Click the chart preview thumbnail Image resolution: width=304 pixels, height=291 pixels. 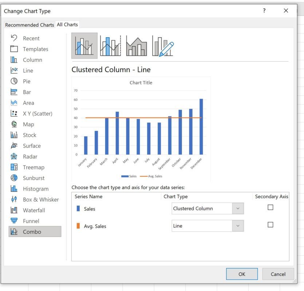(141, 129)
